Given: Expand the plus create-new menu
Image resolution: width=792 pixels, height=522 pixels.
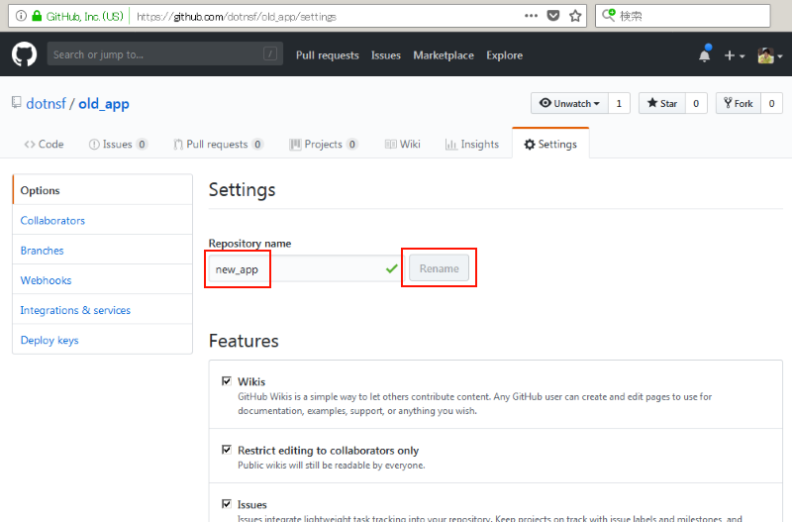Looking at the screenshot, I should point(735,55).
